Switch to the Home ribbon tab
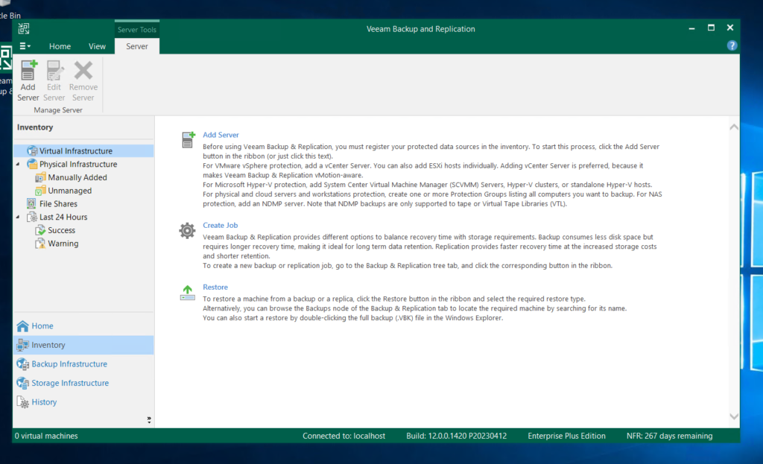The width and height of the screenshot is (763, 464). coord(60,45)
